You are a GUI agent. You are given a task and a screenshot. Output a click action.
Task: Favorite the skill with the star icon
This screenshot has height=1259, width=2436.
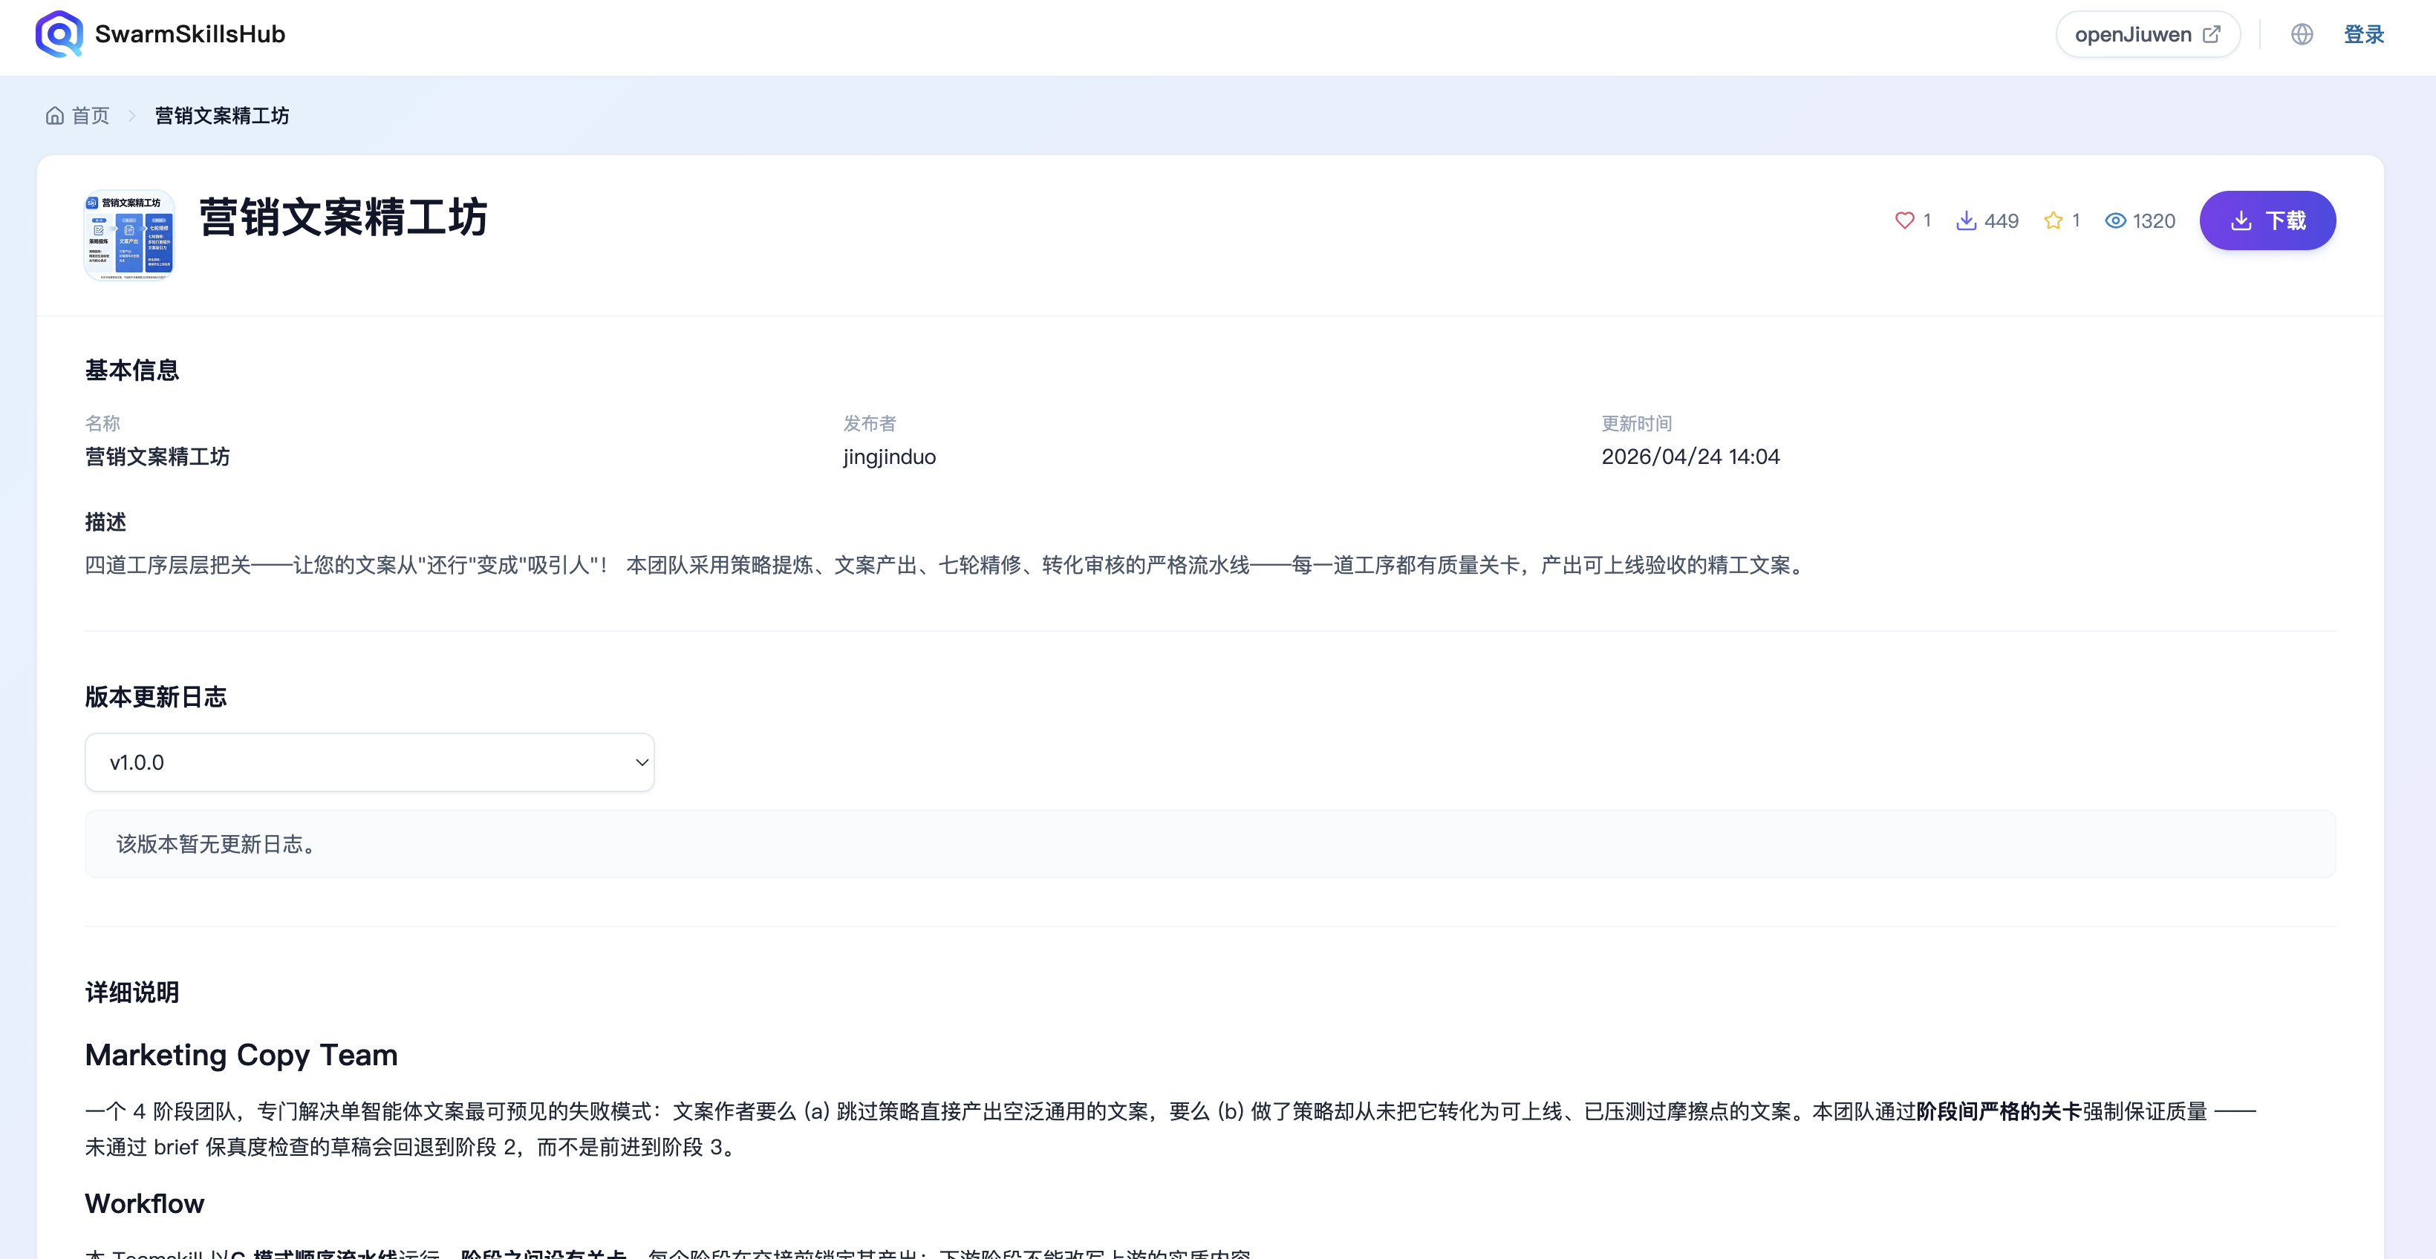pyautogui.click(x=2053, y=220)
